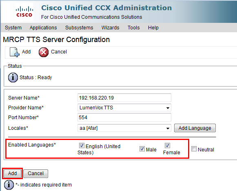
Task: Click the red Cancel X icon
Action: point(44,52)
